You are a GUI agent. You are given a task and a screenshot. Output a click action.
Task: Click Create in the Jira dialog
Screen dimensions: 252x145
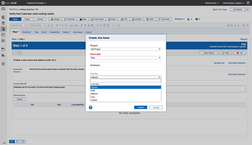pos(141,107)
